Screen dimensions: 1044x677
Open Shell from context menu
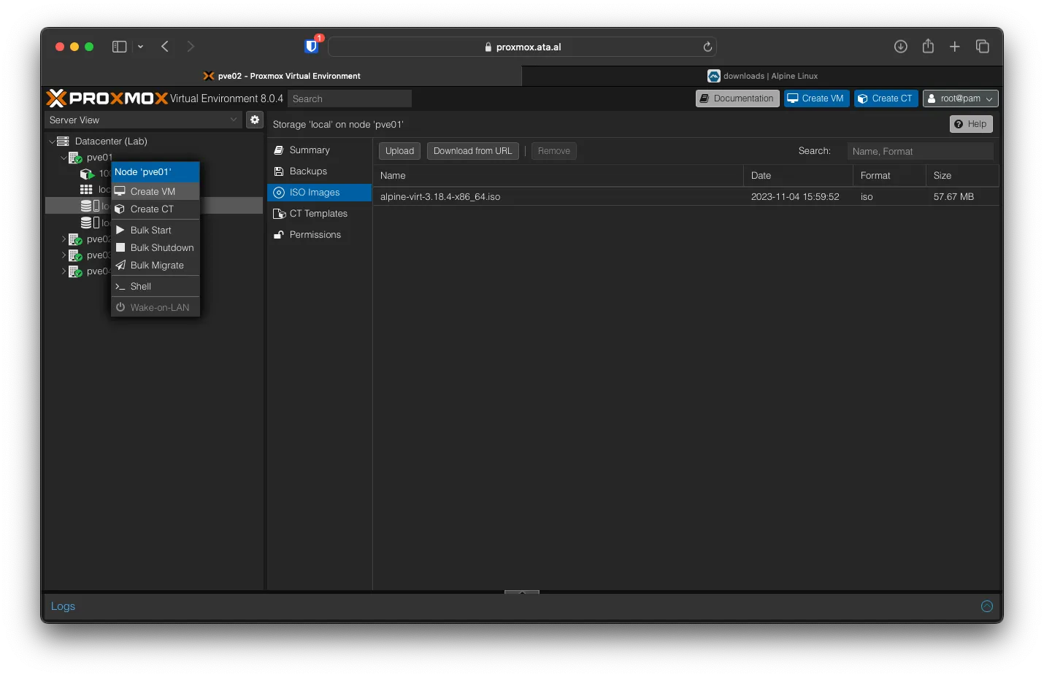[156, 287]
